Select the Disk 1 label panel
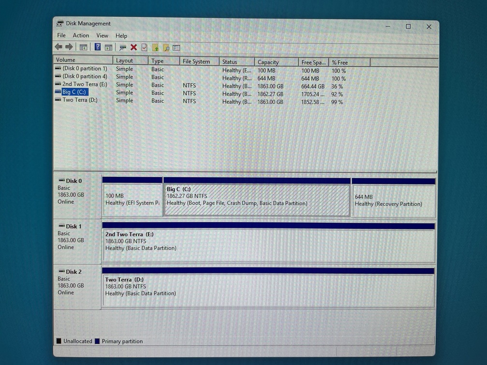The image size is (487, 365). (x=77, y=240)
